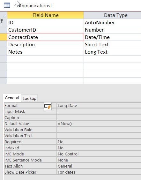Open the Format property options lightning button
This screenshot has height=180, width=141.
[x=48, y=106]
